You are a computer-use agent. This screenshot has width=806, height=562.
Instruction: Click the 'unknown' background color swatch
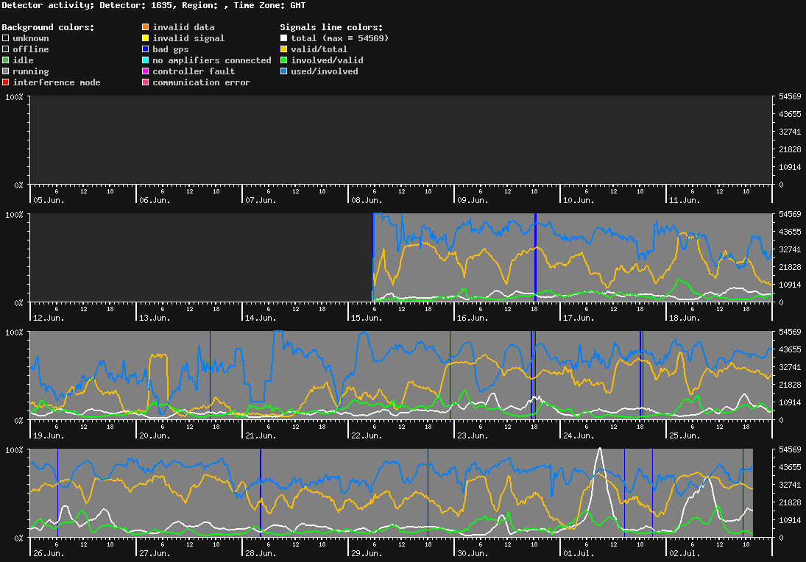tap(6, 38)
